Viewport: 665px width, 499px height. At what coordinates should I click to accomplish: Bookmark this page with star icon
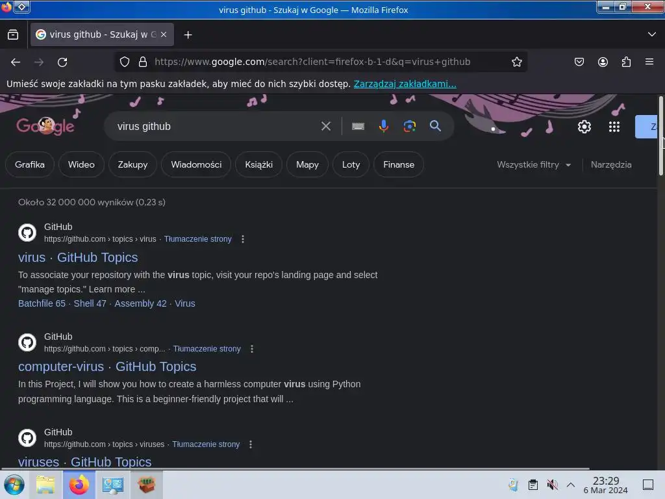tap(516, 62)
